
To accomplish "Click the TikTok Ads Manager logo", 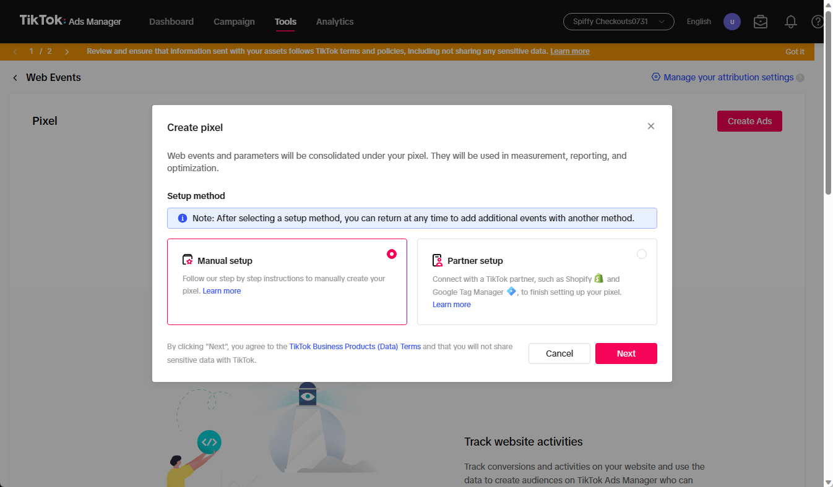I will point(71,21).
